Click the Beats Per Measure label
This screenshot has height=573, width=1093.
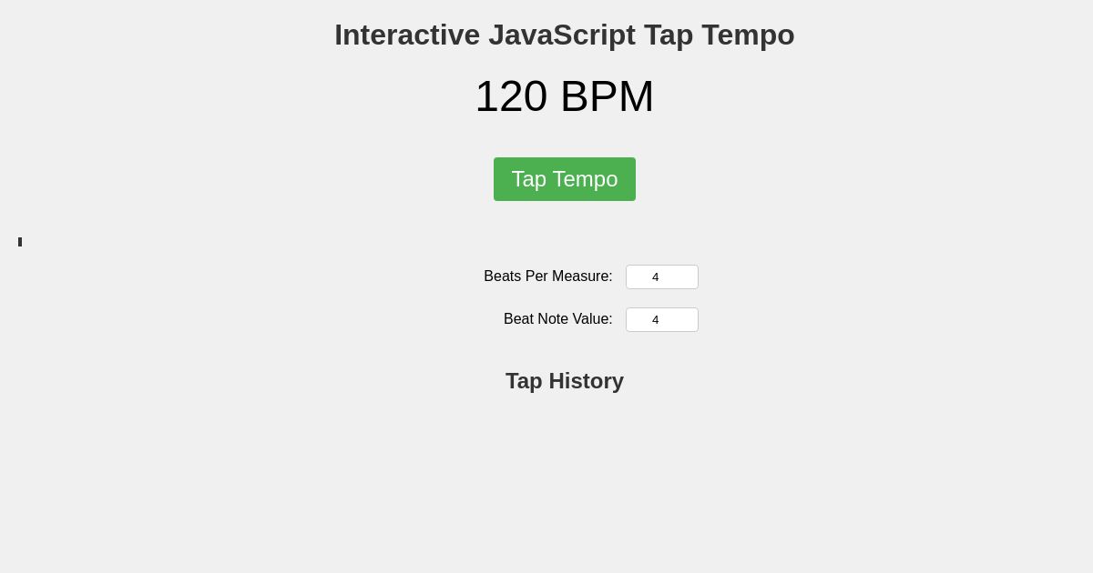click(x=548, y=276)
